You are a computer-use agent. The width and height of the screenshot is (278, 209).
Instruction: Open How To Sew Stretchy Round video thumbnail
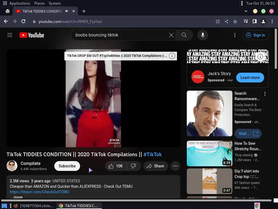point(209,153)
